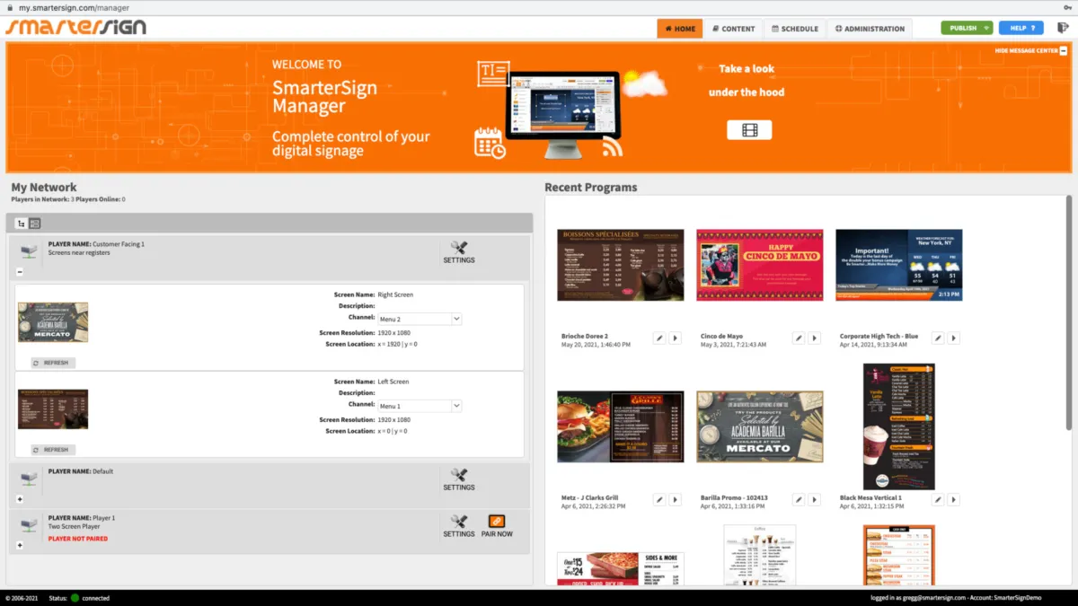1078x606 pixels.
Task: Edit Corporate High Tech - Blue program
Action: (938, 338)
